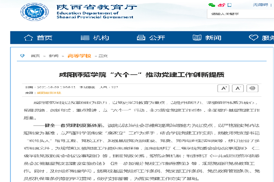Click the stamp icon beside 公开

pyautogui.click(x=141, y=37)
